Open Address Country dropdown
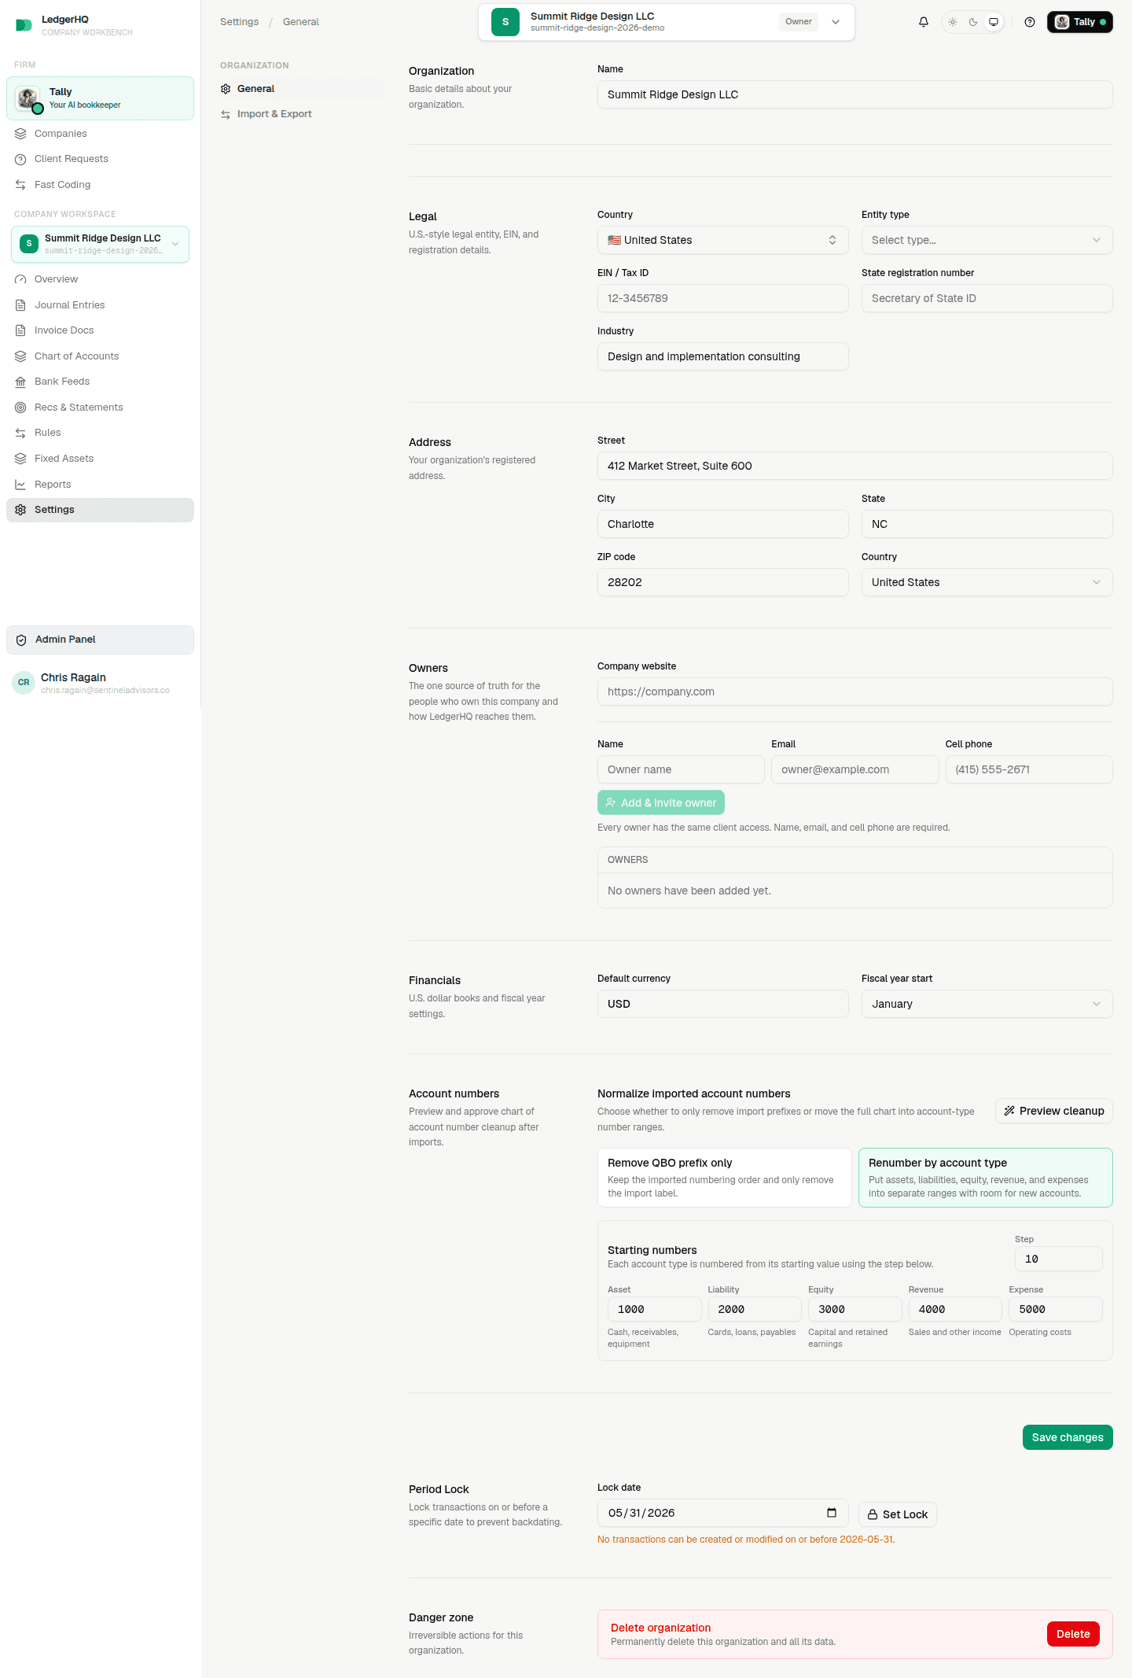 [987, 582]
